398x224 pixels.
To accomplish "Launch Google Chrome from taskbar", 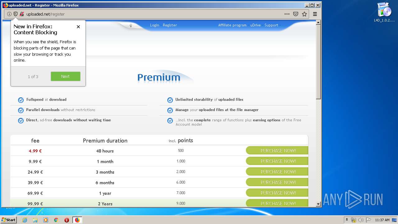I will (56, 220).
